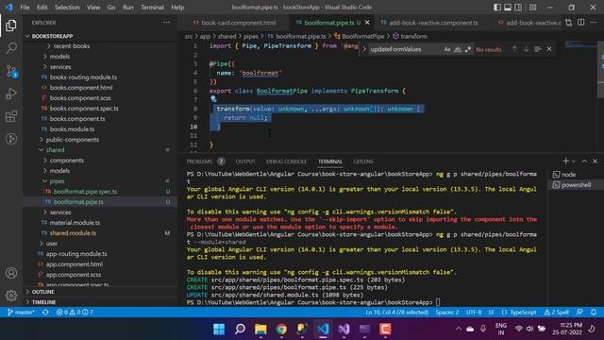Open Explorer views and more actions menu

[x=166, y=23]
